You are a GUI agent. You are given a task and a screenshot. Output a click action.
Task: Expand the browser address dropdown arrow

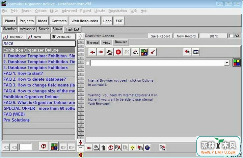click(x=226, y=63)
